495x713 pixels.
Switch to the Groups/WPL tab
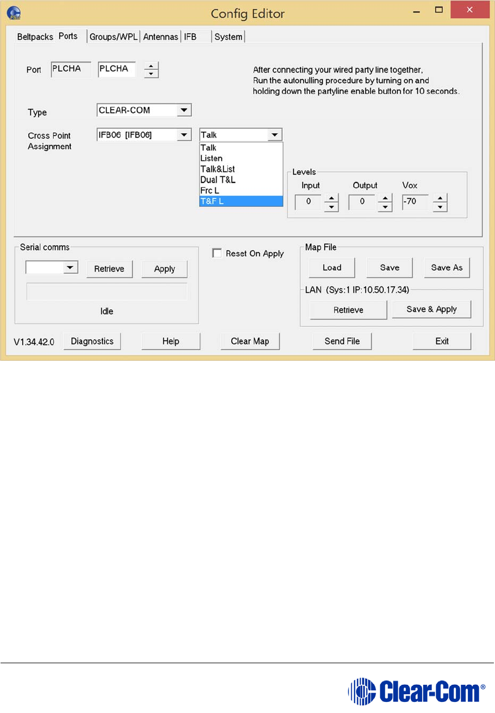pos(113,37)
